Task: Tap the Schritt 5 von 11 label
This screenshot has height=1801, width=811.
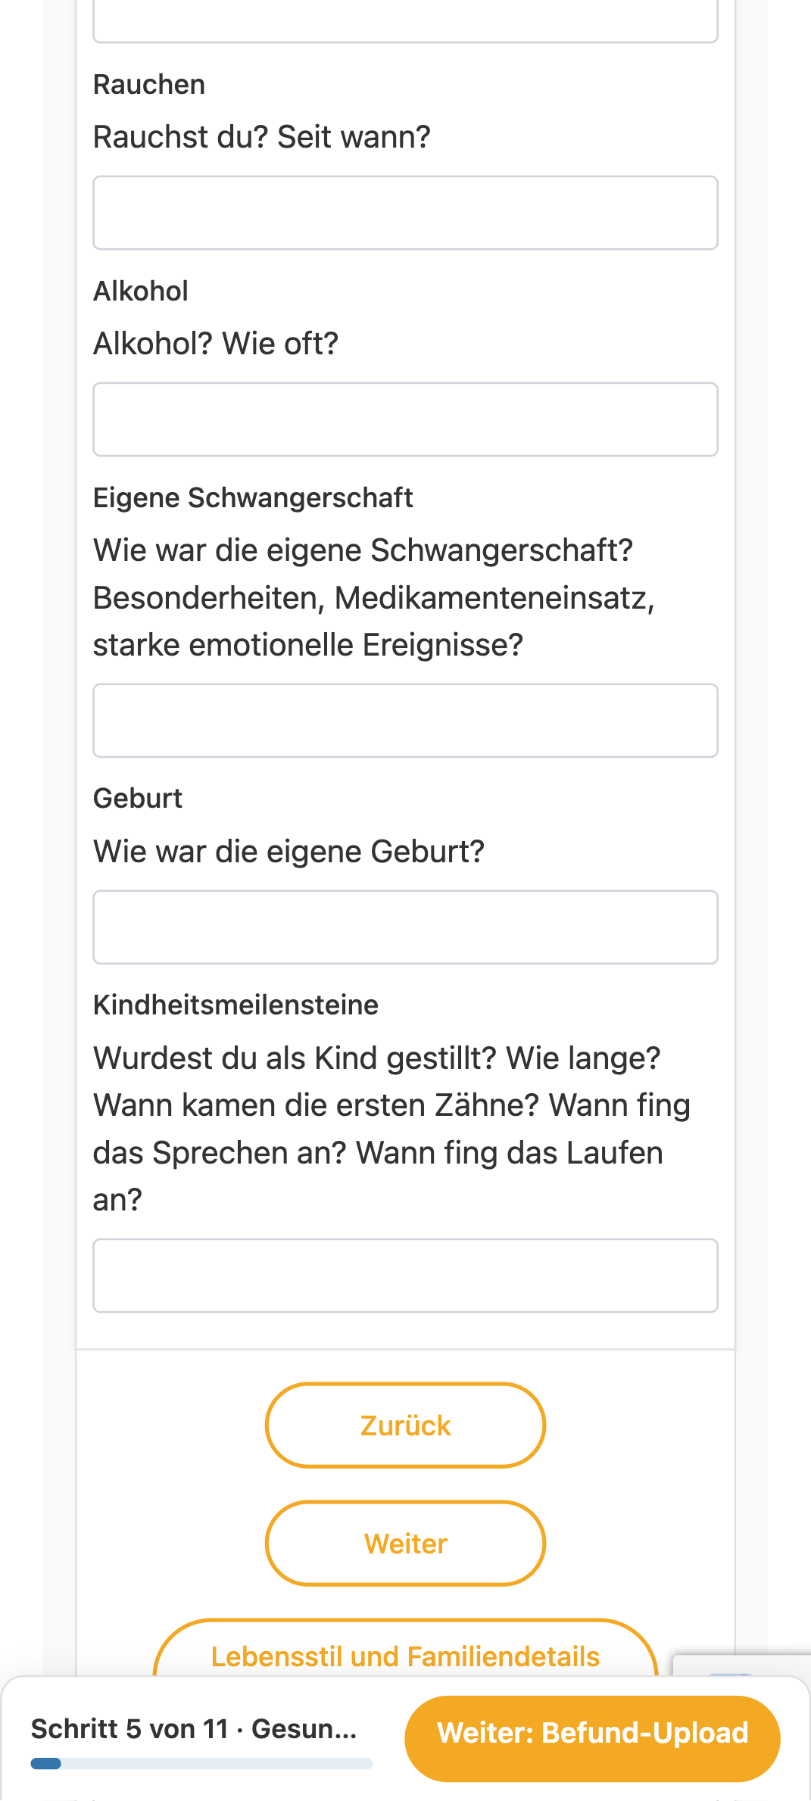Action: pos(194,1729)
